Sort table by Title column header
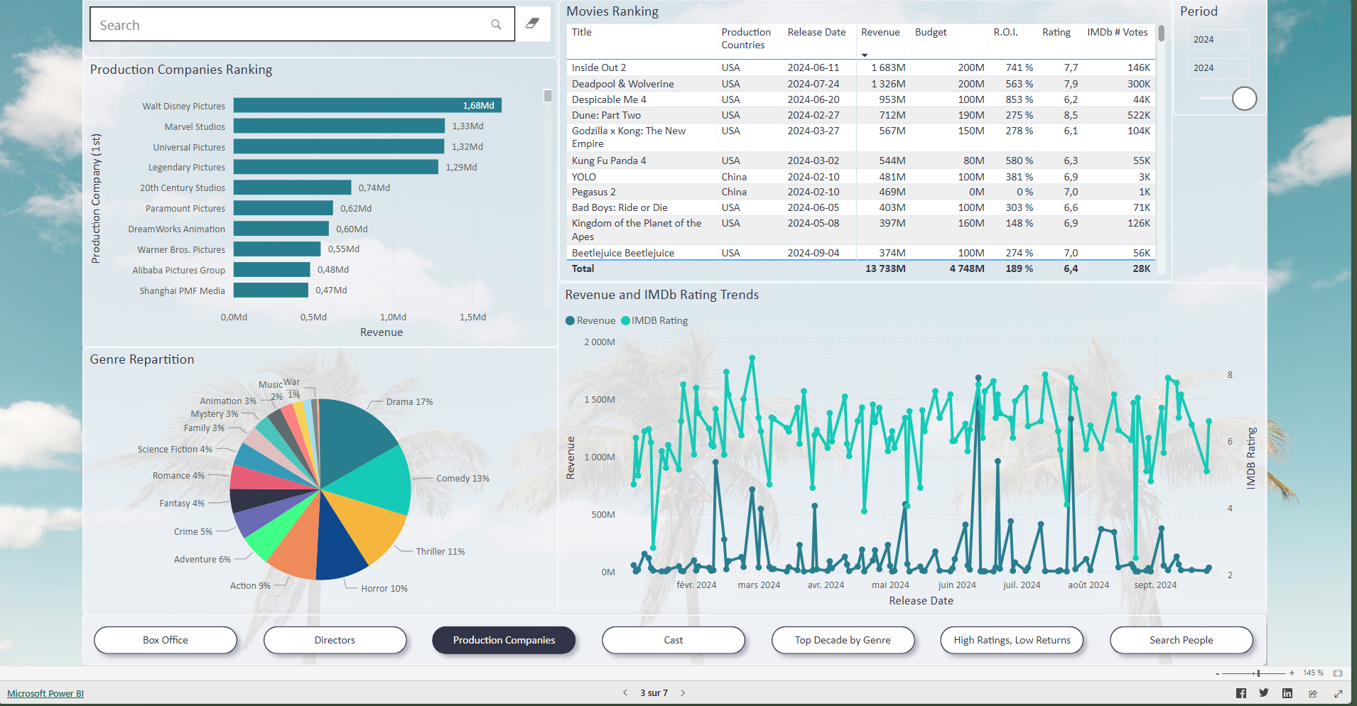 (581, 32)
